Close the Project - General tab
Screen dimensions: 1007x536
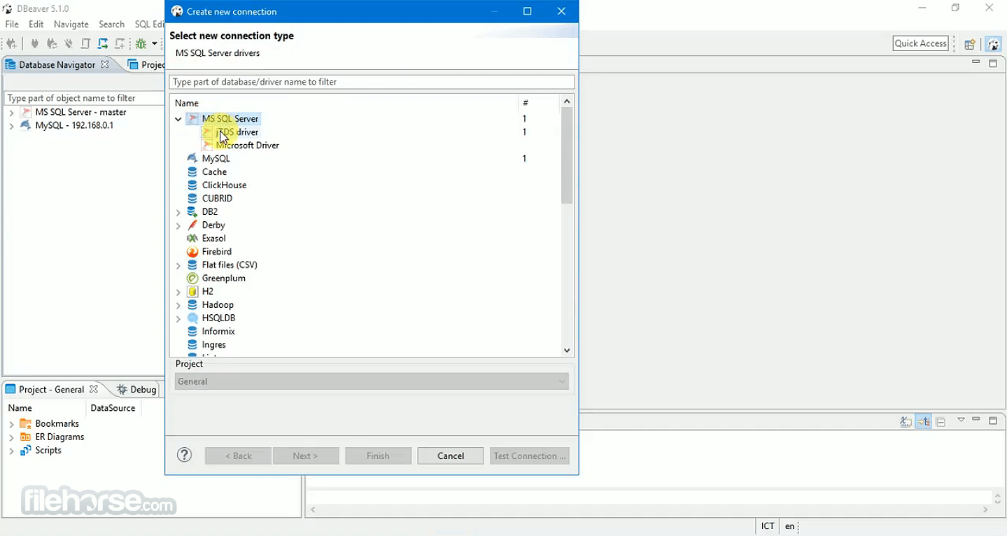[x=94, y=389]
